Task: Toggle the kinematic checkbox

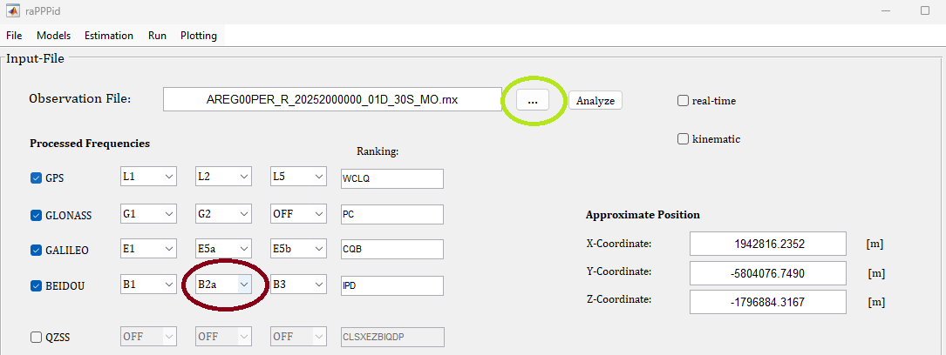Action: point(684,138)
